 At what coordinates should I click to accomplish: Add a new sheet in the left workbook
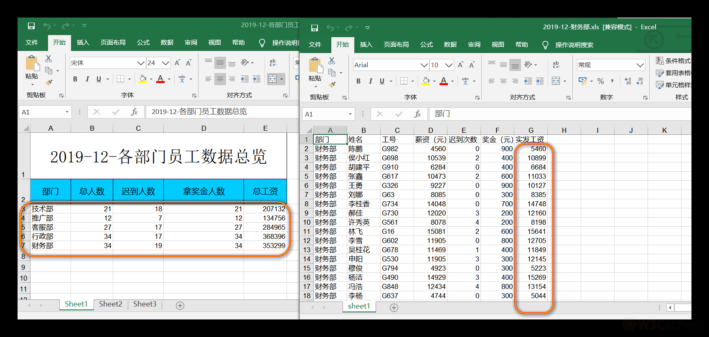(x=180, y=306)
